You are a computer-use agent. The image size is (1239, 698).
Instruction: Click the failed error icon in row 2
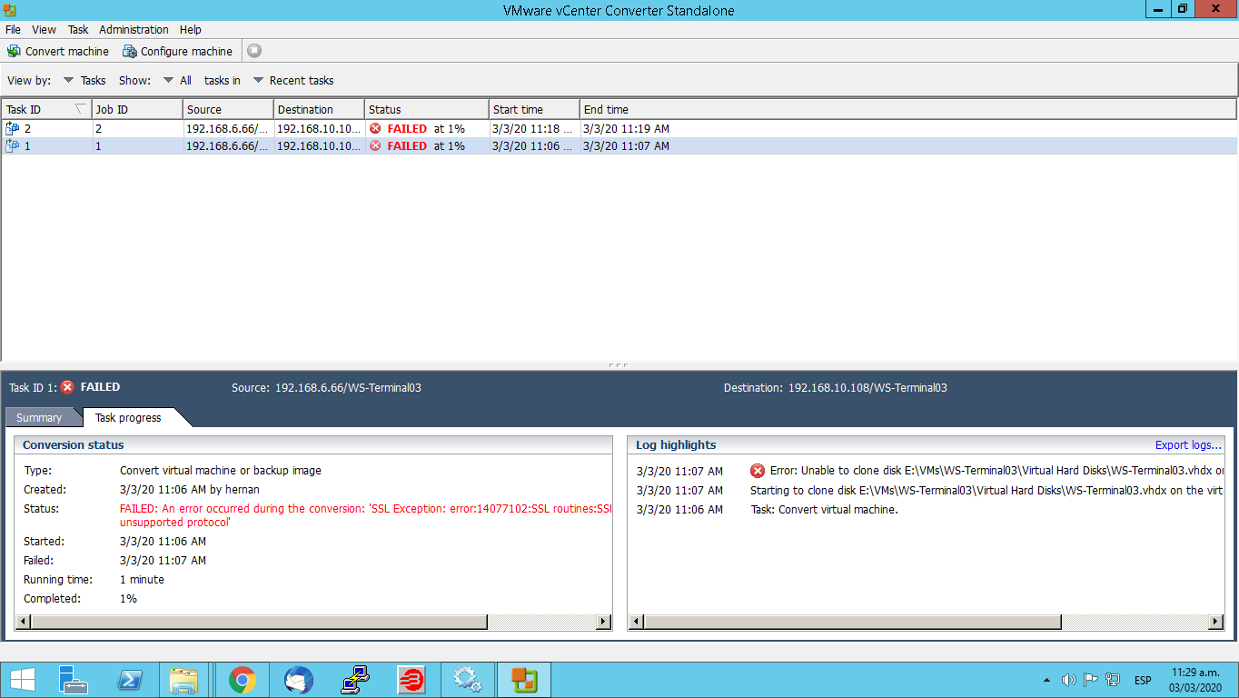point(375,128)
